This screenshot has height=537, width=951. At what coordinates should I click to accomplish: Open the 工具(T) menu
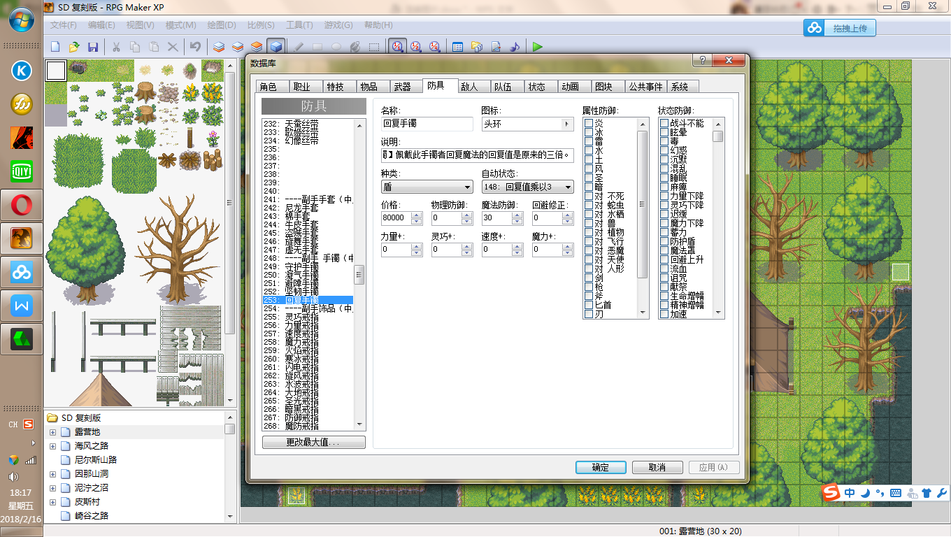coord(299,25)
